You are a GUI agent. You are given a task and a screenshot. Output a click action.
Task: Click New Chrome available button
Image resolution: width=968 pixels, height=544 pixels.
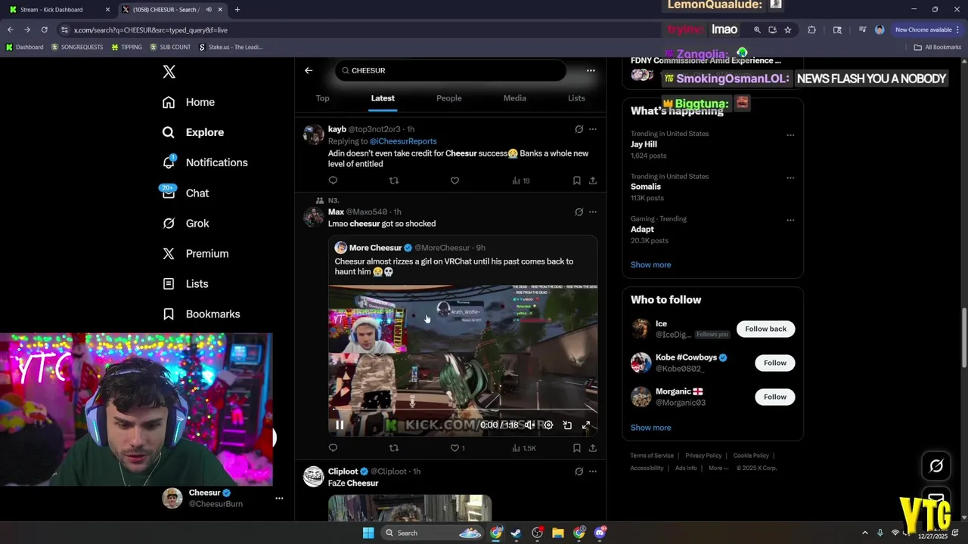pos(927,29)
